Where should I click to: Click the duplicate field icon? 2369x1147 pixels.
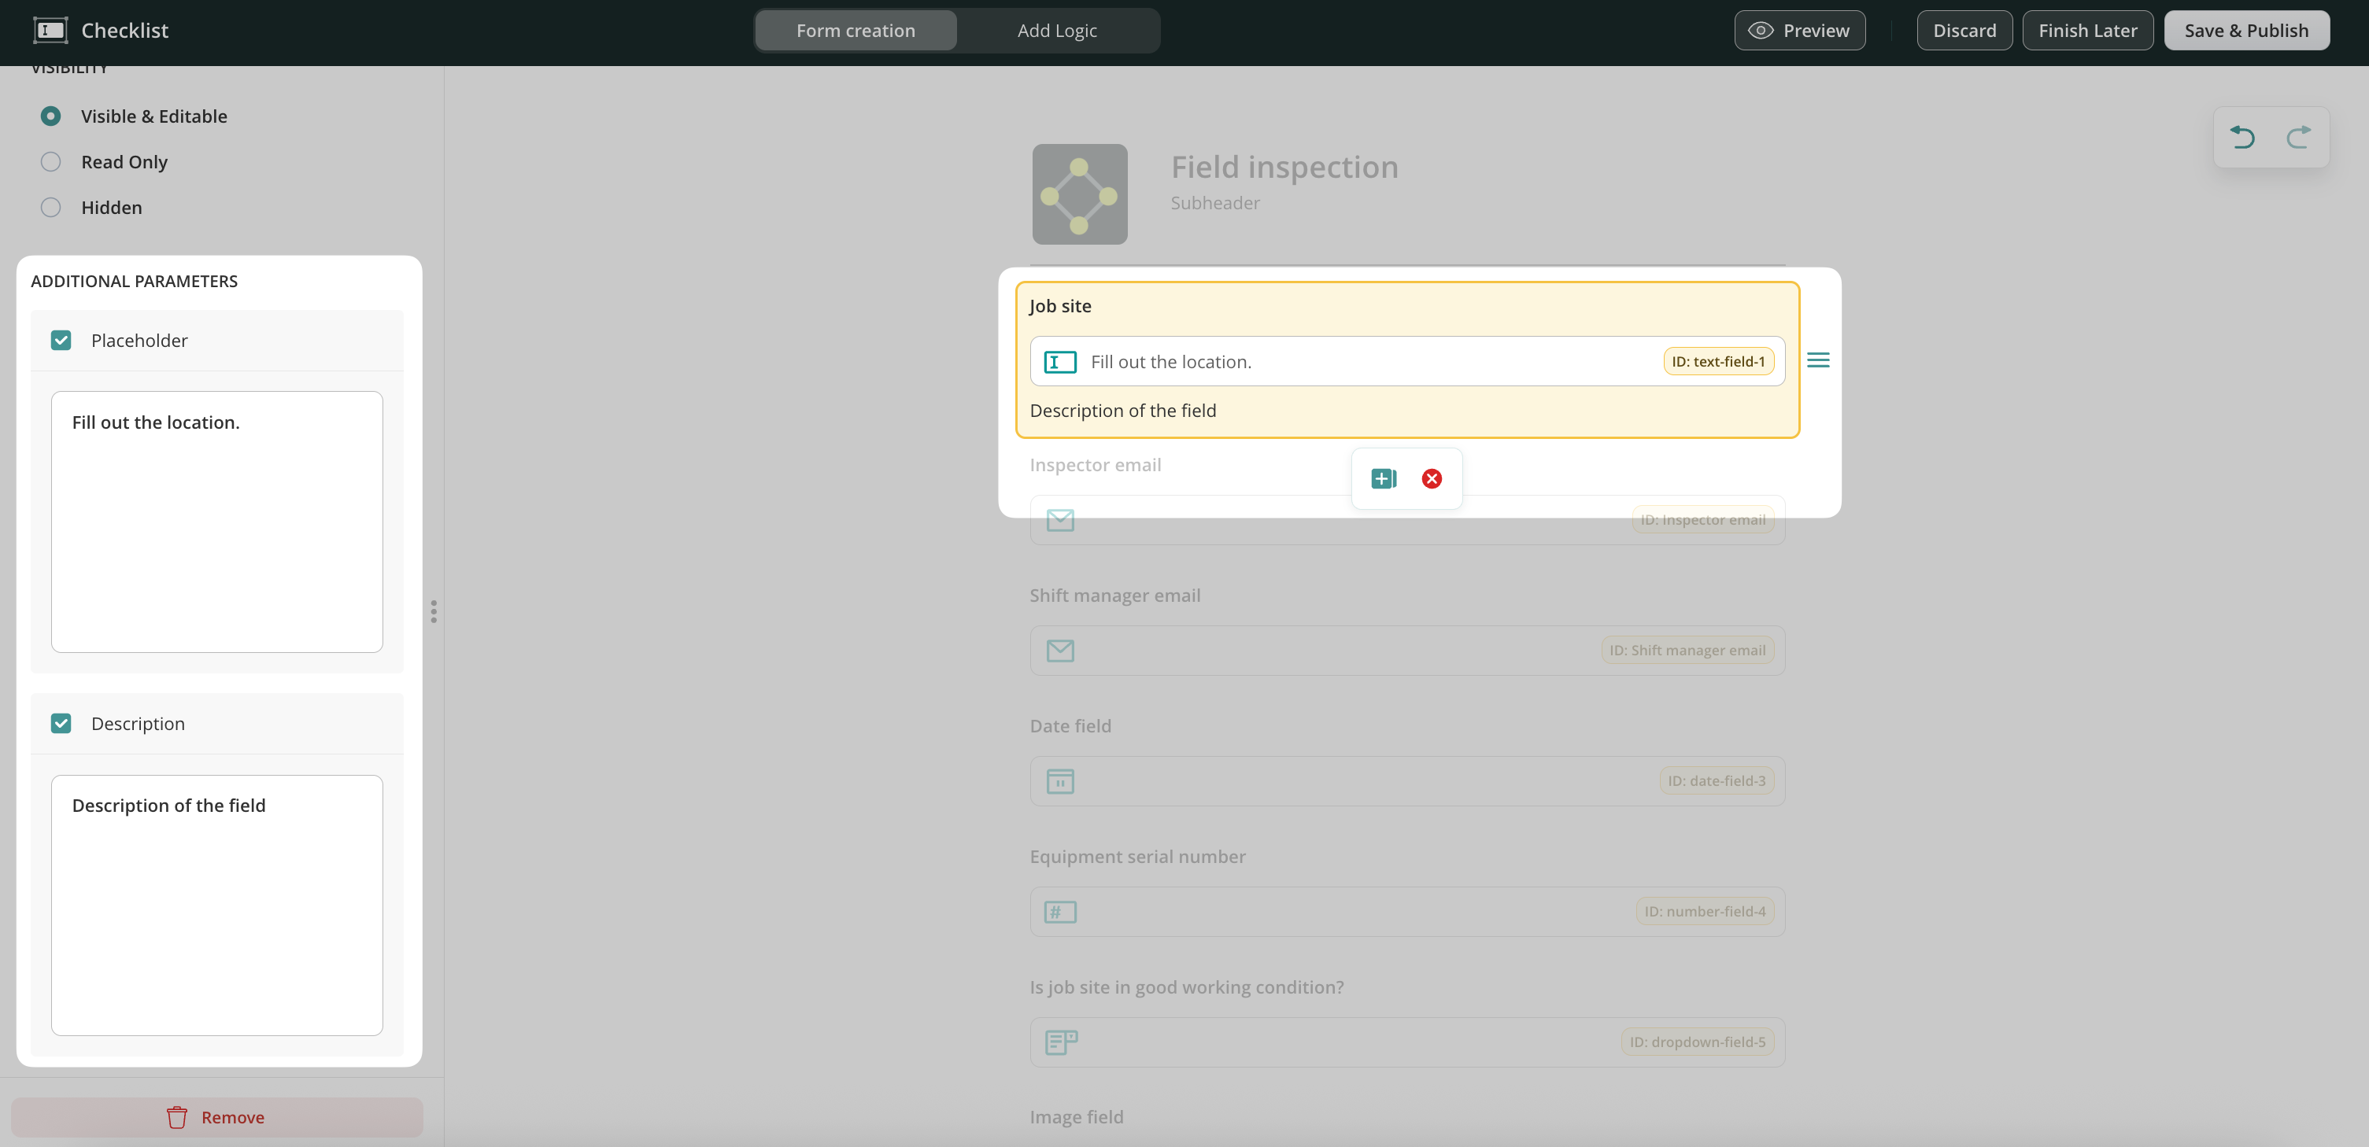1383,479
